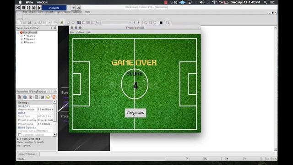Open the Tools menu of Clickteam Fusion

(x=66, y=12)
